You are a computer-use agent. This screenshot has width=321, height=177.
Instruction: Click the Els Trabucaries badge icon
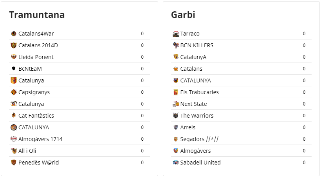[x=176, y=92]
